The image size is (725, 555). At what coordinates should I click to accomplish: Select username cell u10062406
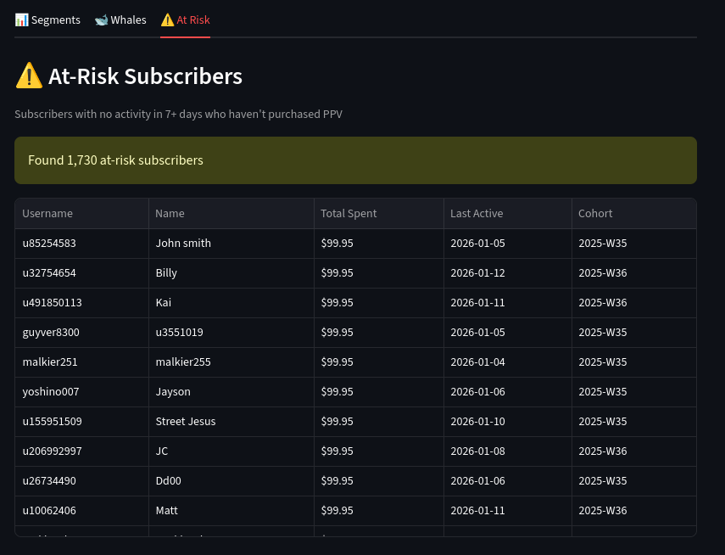click(x=49, y=511)
